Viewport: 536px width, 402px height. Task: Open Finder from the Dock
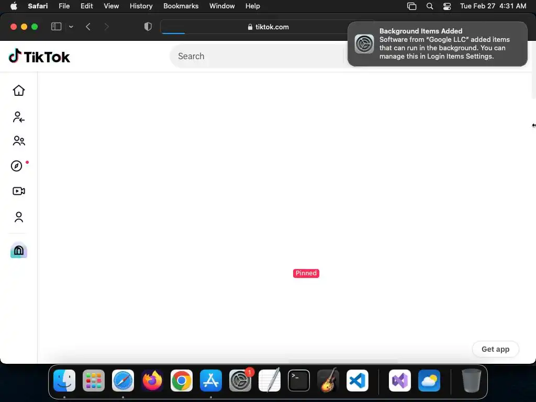64,381
